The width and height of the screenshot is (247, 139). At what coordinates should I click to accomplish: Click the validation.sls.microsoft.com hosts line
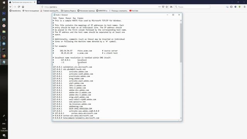(72, 67)
